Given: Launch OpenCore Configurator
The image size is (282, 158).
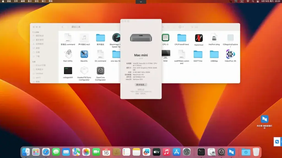Looking at the screenshot, I should click(100, 71).
